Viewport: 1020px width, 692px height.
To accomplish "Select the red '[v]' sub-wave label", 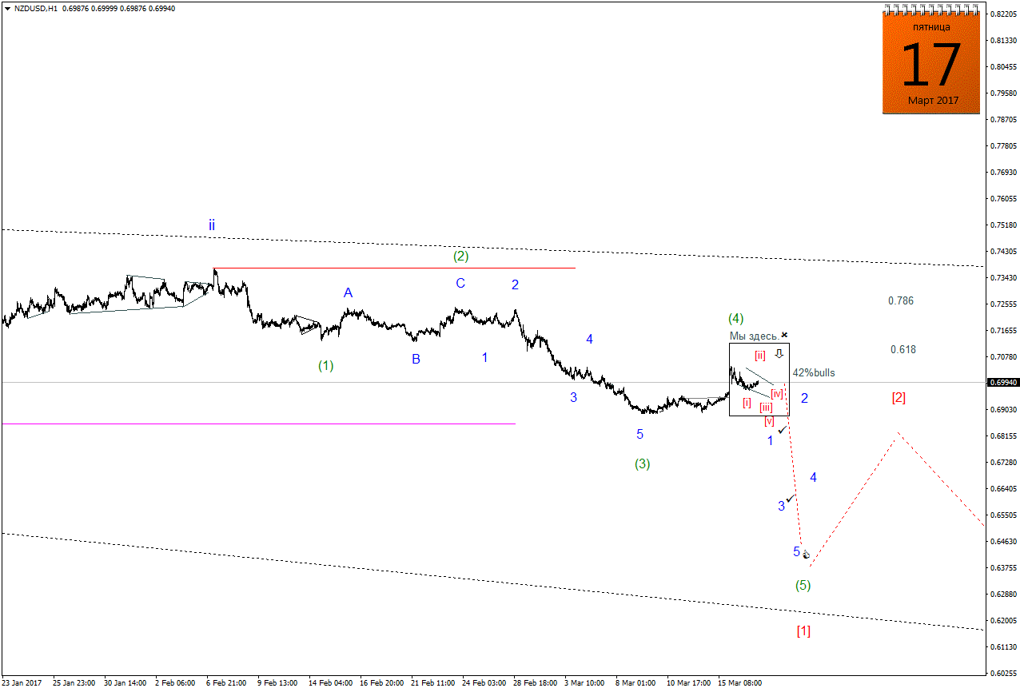I will click(x=769, y=420).
